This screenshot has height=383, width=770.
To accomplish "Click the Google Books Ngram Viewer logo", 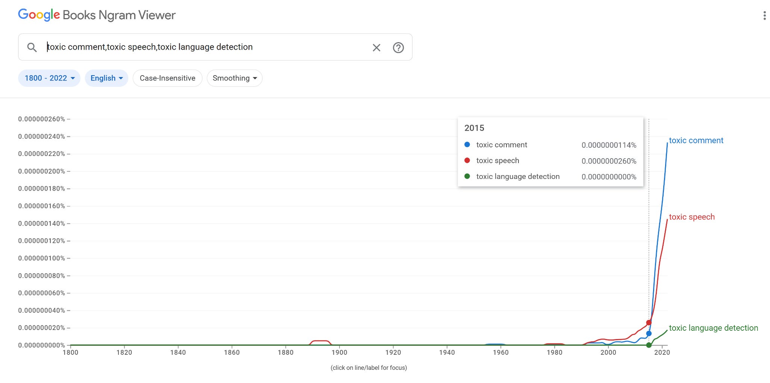I will pos(97,15).
